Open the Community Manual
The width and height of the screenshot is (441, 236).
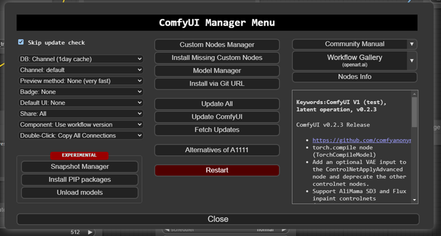pyautogui.click(x=349, y=44)
